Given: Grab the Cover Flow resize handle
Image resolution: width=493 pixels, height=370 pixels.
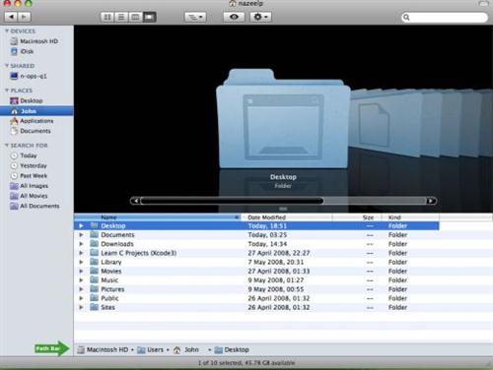Looking at the screenshot, I should pos(283,209).
